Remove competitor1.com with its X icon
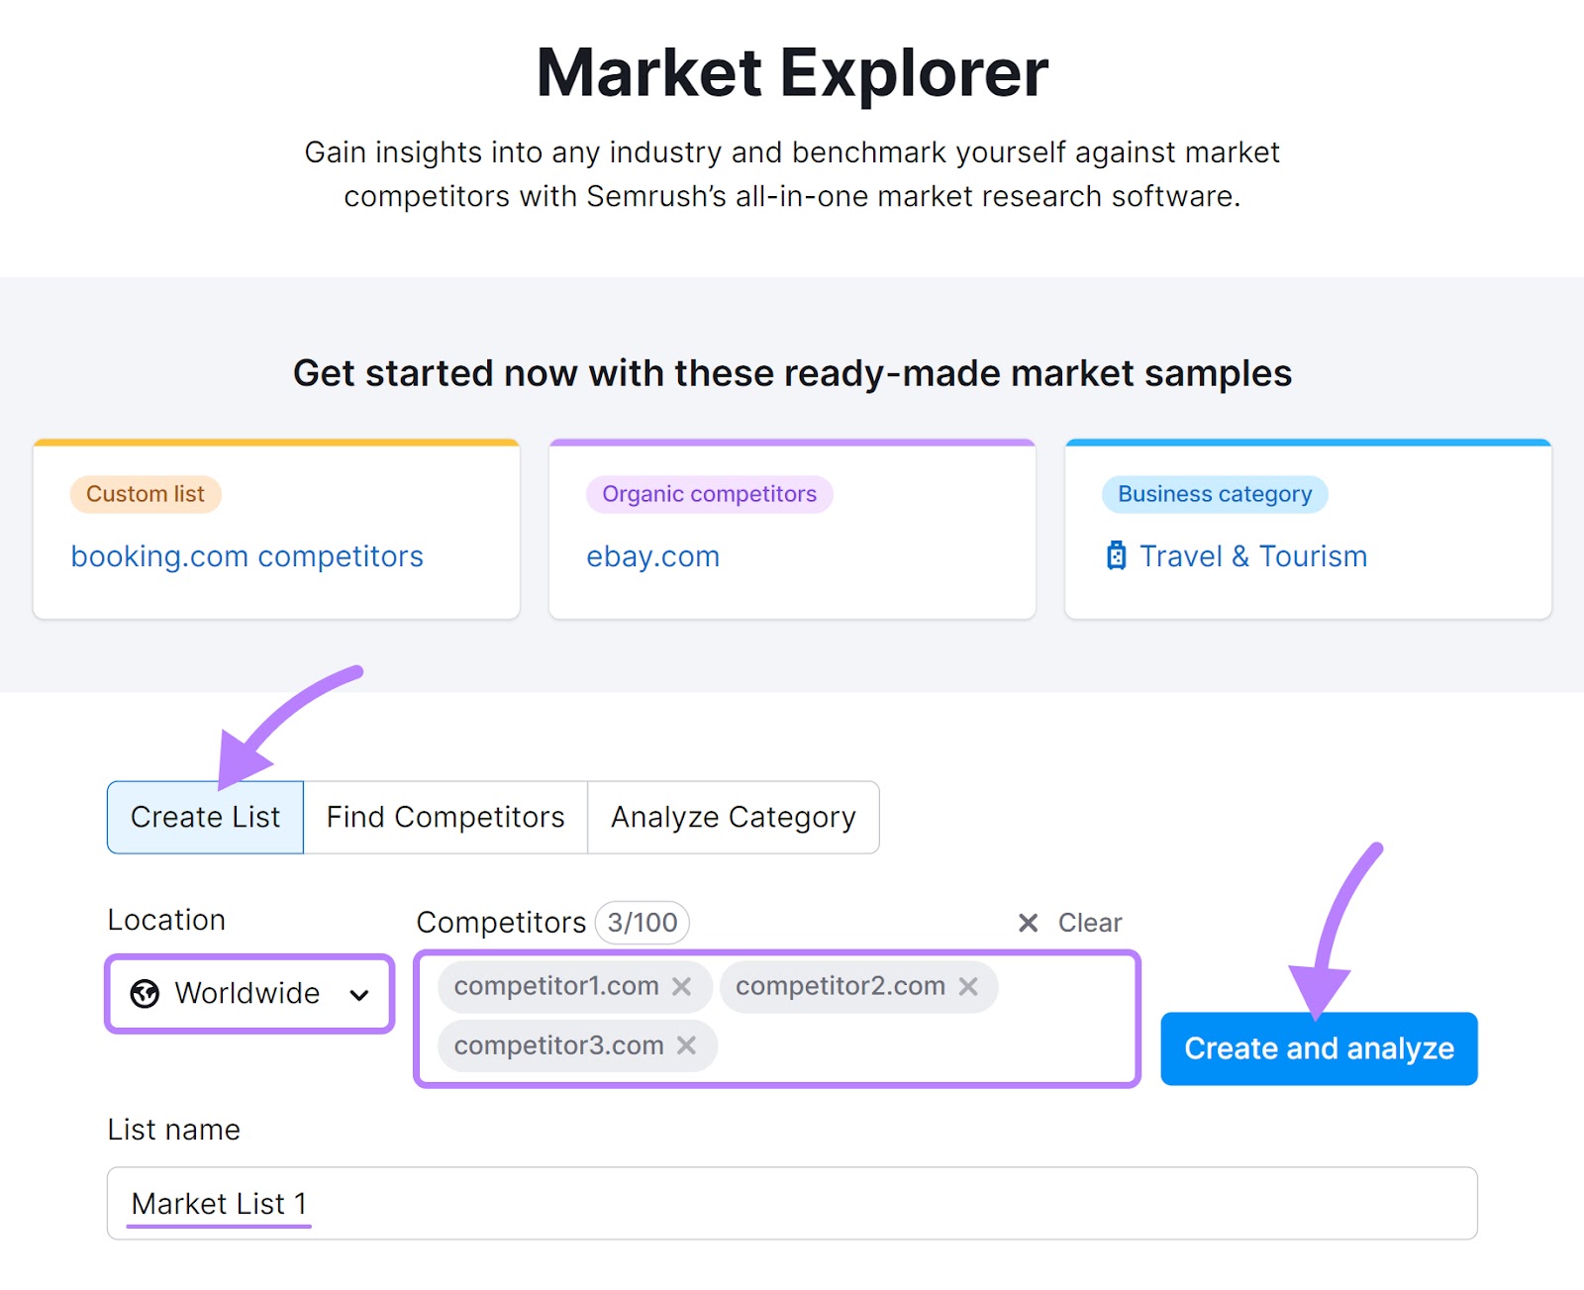Image resolution: width=1584 pixels, height=1290 pixels. pos(681,986)
